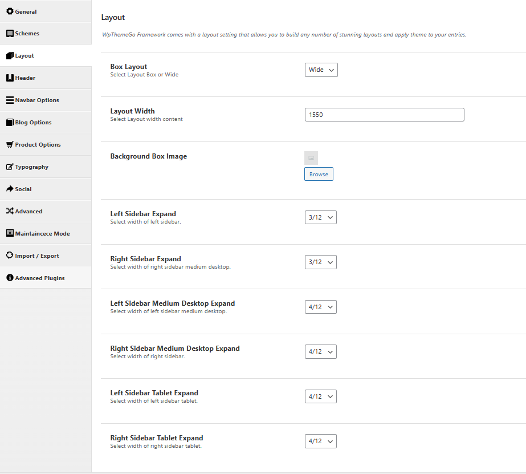
Task: Click the Layout Width input field
Action: [385, 115]
